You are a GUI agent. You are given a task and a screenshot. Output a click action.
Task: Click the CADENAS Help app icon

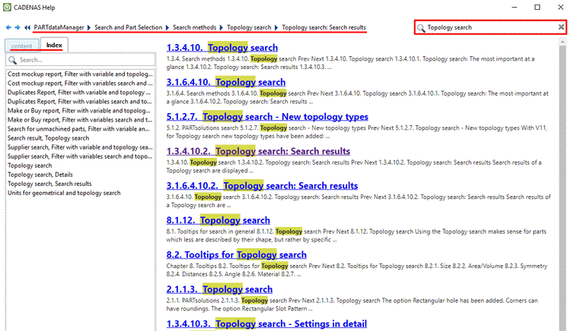[x=7, y=8]
